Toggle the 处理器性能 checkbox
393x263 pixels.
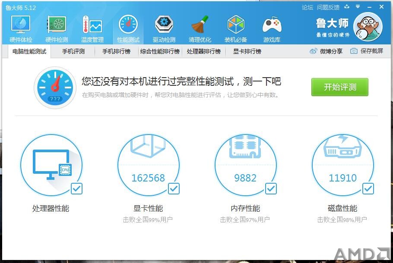(x=76, y=189)
